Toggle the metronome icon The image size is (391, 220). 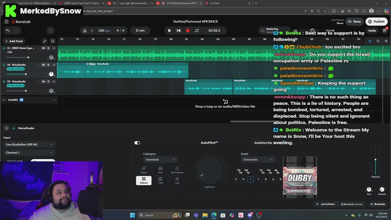[85, 31]
